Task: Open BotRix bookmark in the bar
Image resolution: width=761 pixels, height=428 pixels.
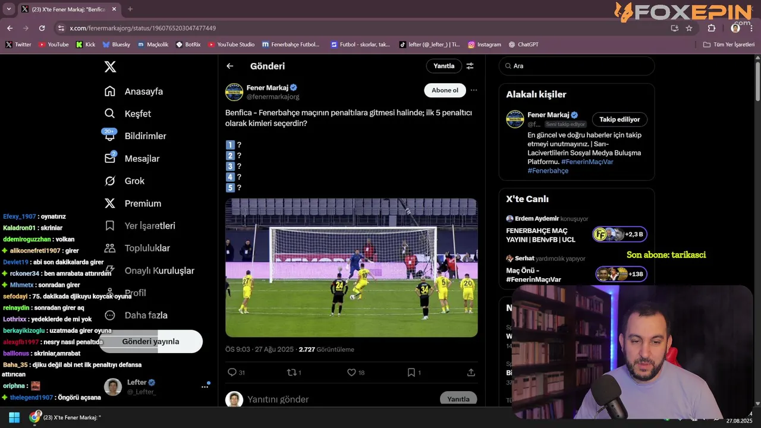Action: pyautogui.click(x=188, y=45)
